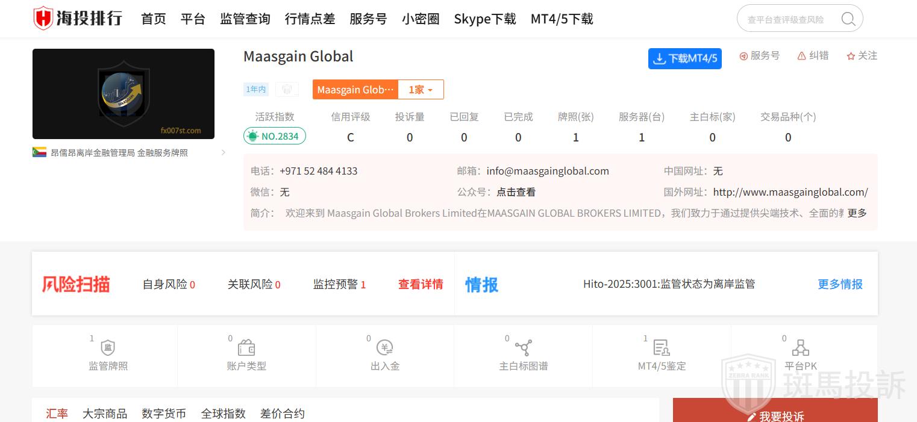Image resolution: width=917 pixels, height=422 pixels.
Task: Expand the license arrow beside 金融服务牌照
Action: [x=224, y=153]
